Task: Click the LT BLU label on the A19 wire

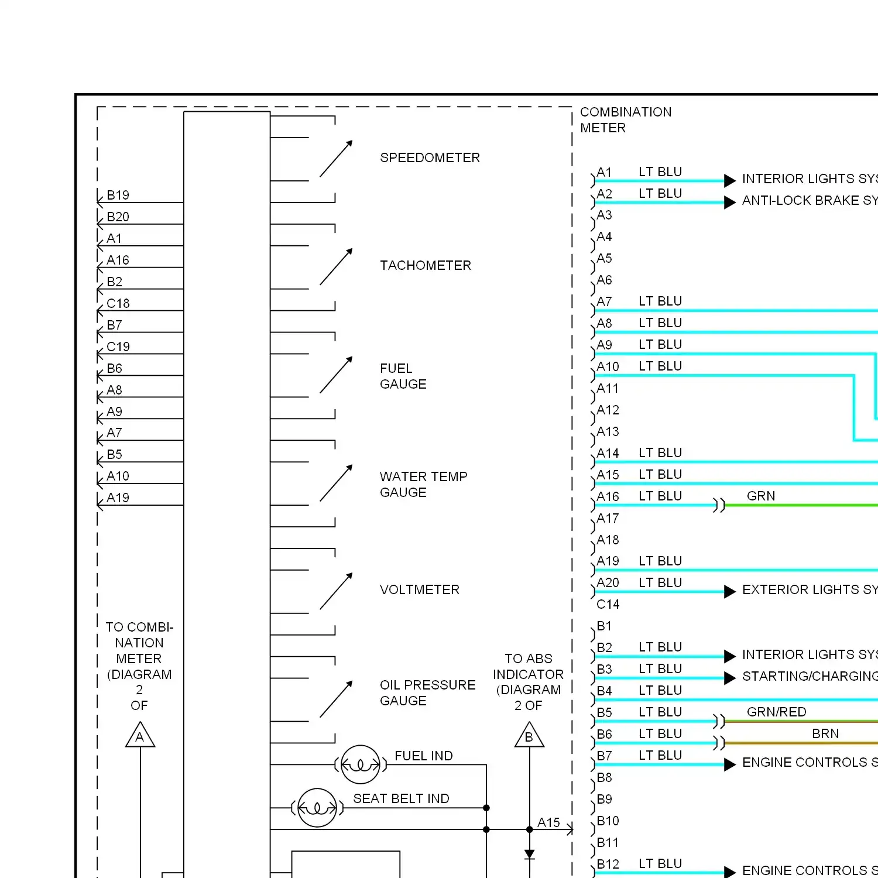Action: (660, 561)
